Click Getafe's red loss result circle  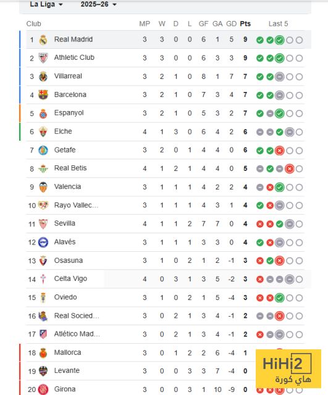tap(279, 151)
